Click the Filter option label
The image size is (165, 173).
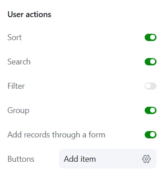coord(16,86)
